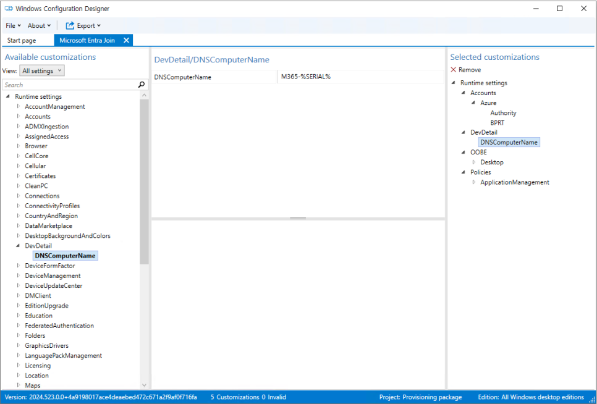The image size is (597, 404).
Task: Click the red X Remove icon
Action: pos(453,70)
